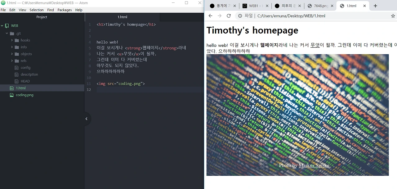
Task: Place cursor on line 1 h1 code
Action: pos(126,25)
